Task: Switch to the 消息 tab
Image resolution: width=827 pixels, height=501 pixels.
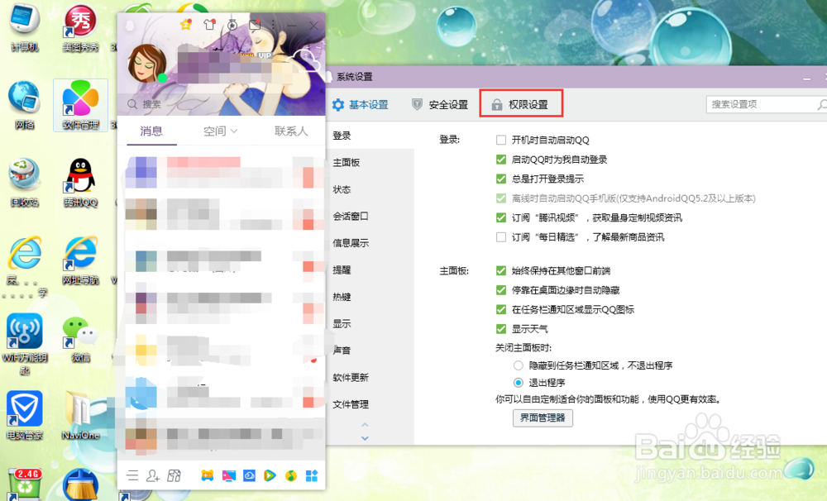Action: pyautogui.click(x=151, y=131)
